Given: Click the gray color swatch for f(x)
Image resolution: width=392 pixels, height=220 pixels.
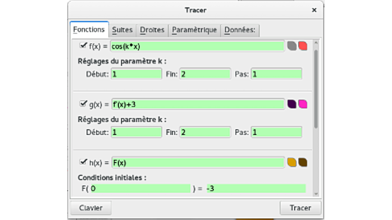Looking at the screenshot, I should tap(292, 46).
